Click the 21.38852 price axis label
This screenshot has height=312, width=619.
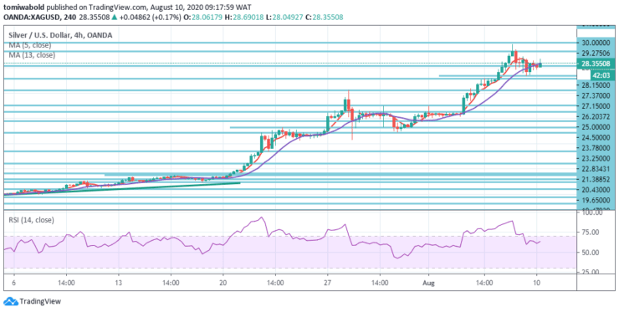pos(596,179)
